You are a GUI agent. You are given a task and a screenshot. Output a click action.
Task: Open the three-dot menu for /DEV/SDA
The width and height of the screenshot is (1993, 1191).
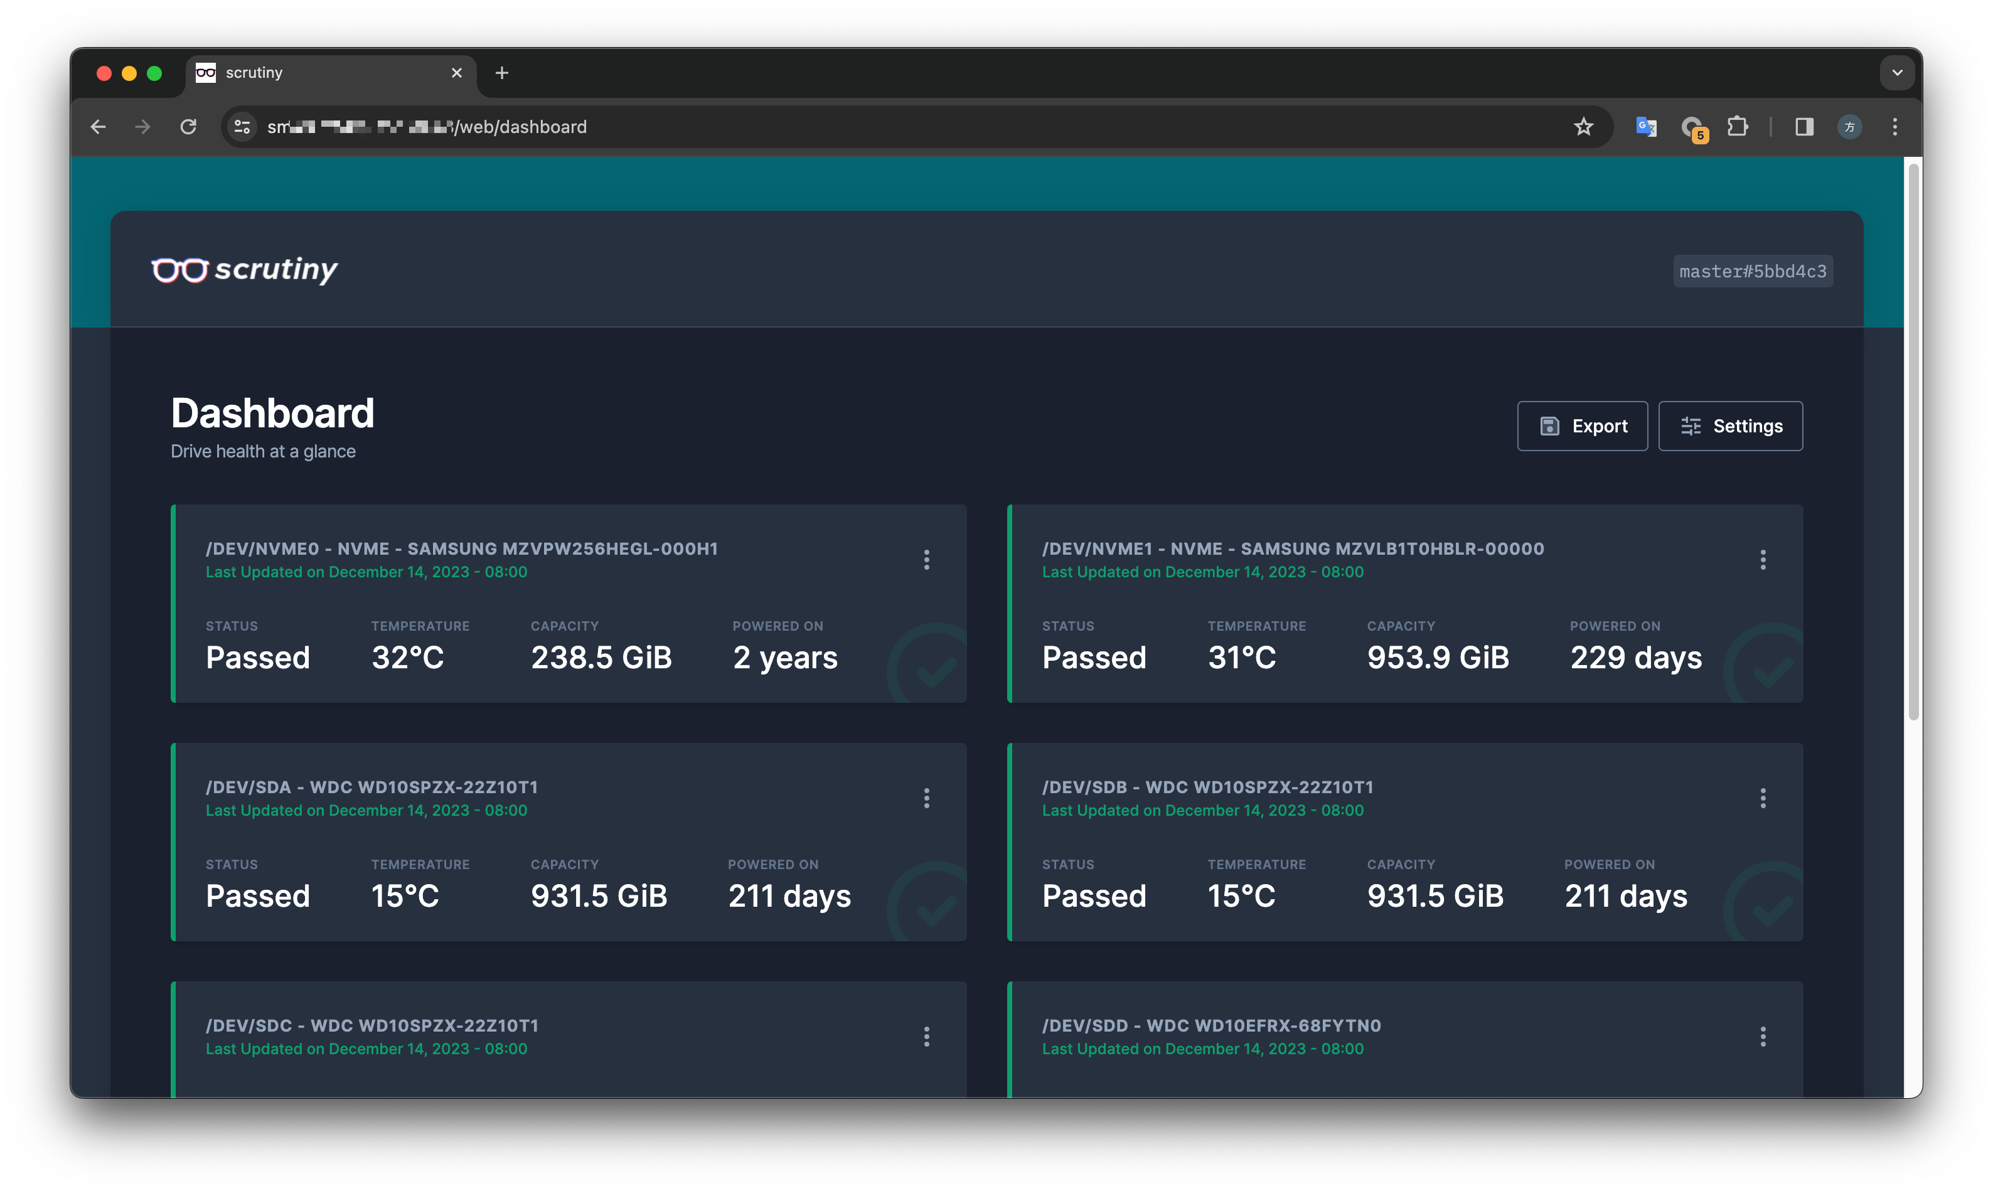click(x=927, y=798)
